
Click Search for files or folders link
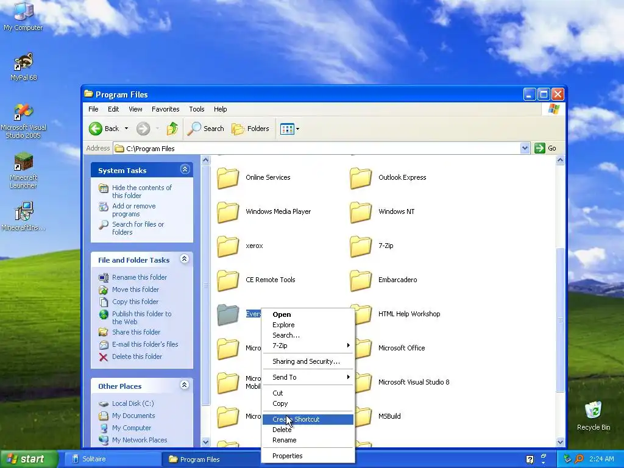pos(138,228)
